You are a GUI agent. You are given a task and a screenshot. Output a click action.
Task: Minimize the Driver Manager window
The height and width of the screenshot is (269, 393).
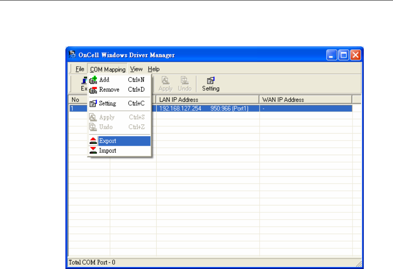point(331,55)
